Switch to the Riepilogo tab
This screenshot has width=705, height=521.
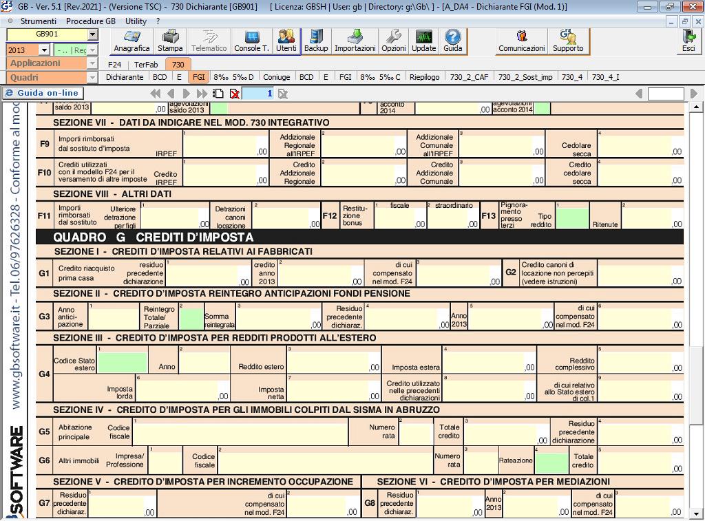(x=424, y=77)
